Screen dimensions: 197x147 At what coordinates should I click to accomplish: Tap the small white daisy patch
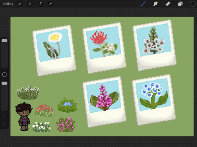click(41, 127)
